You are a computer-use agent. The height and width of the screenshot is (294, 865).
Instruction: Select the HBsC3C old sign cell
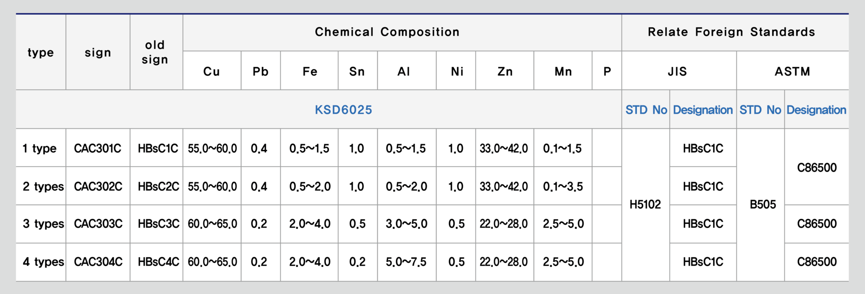point(158,224)
